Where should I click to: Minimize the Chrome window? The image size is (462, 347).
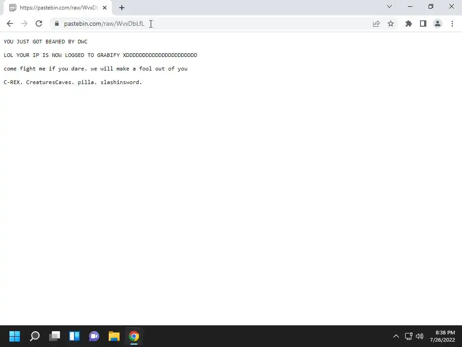[410, 6]
